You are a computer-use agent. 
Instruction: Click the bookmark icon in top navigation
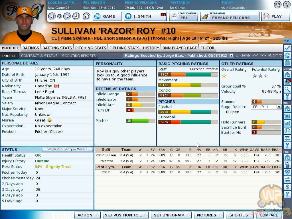[x=76, y=16]
